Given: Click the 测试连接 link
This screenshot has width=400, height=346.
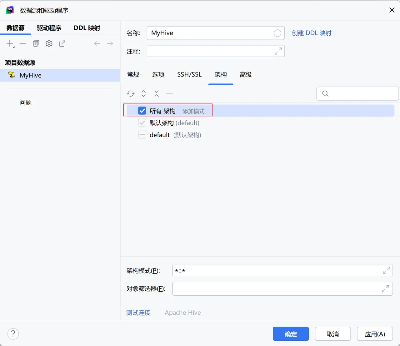Looking at the screenshot, I should pyautogui.click(x=138, y=313).
